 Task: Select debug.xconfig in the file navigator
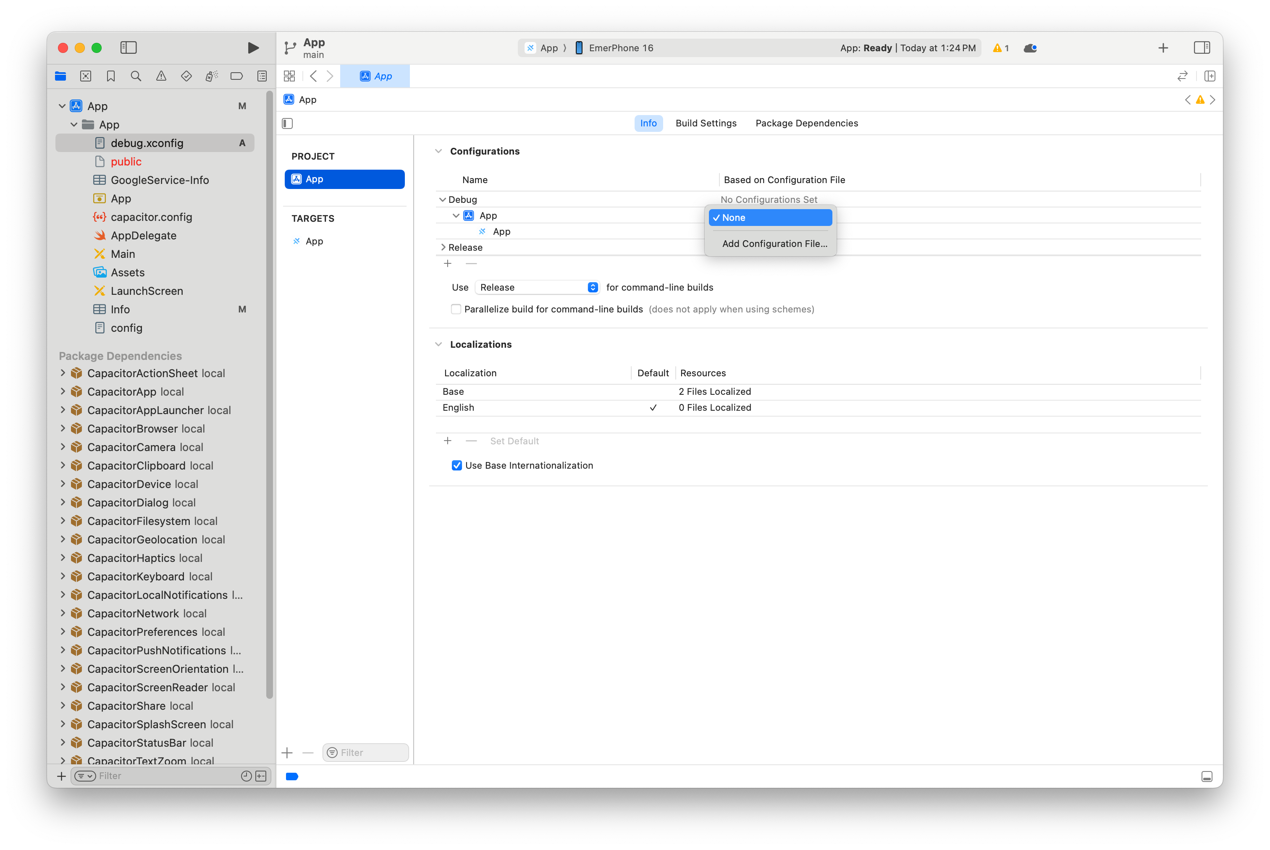coord(147,143)
